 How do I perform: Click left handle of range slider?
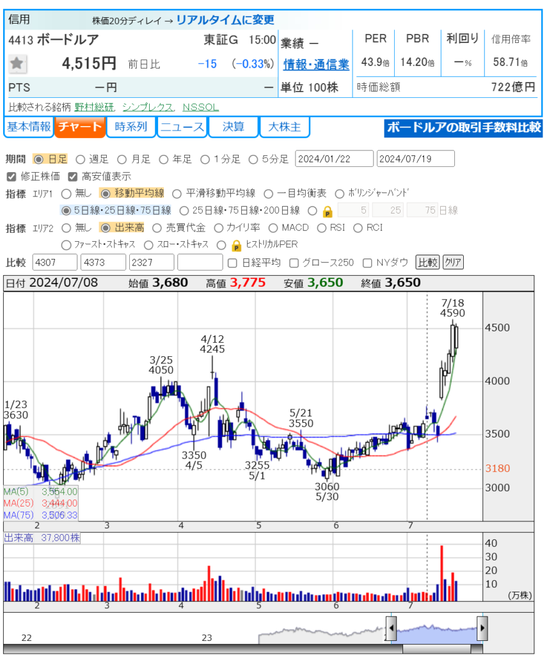(x=390, y=625)
